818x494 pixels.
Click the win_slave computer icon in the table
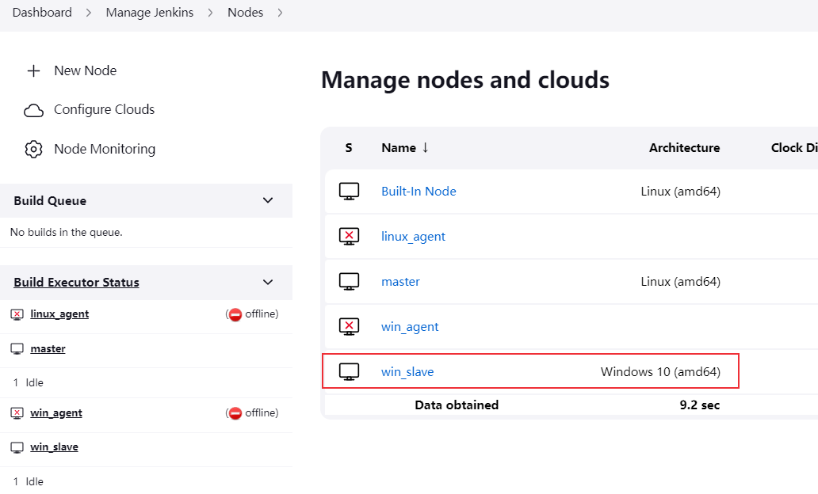349,371
